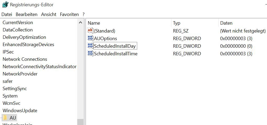Screen dimensions: 267x125
Task: Open the Ansicht menu
Action: [x=49, y=14]
